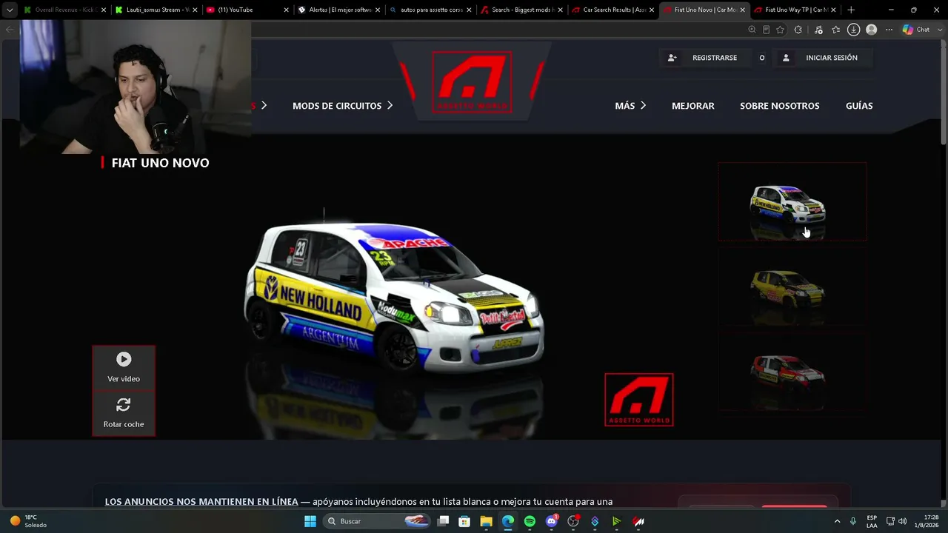Close the Fiat Uno Novo tab
Viewport: 948px width, 533px height.
point(743,10)
